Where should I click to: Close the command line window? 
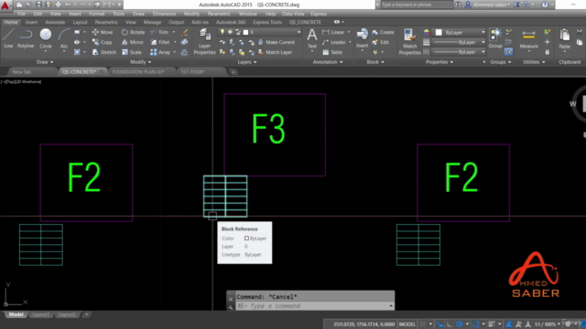click(x=231, y=299)
